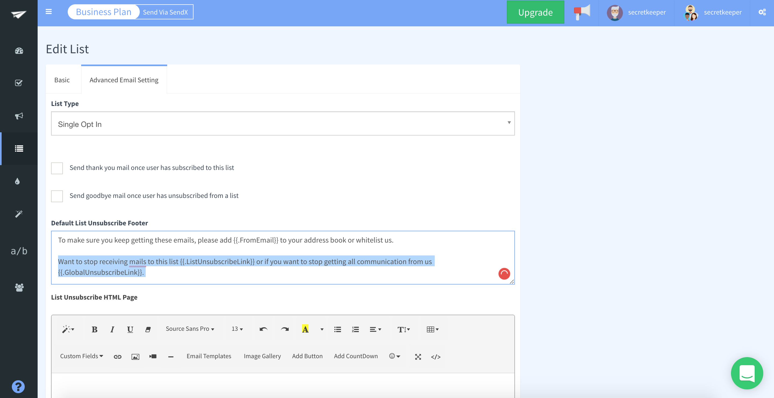Image resolution: width=774 pixels, height=398 pixels.
Task: Click inside Default List Unsubscribe Footer textarea
Action: pyautogui.click(x=283, y=258)
